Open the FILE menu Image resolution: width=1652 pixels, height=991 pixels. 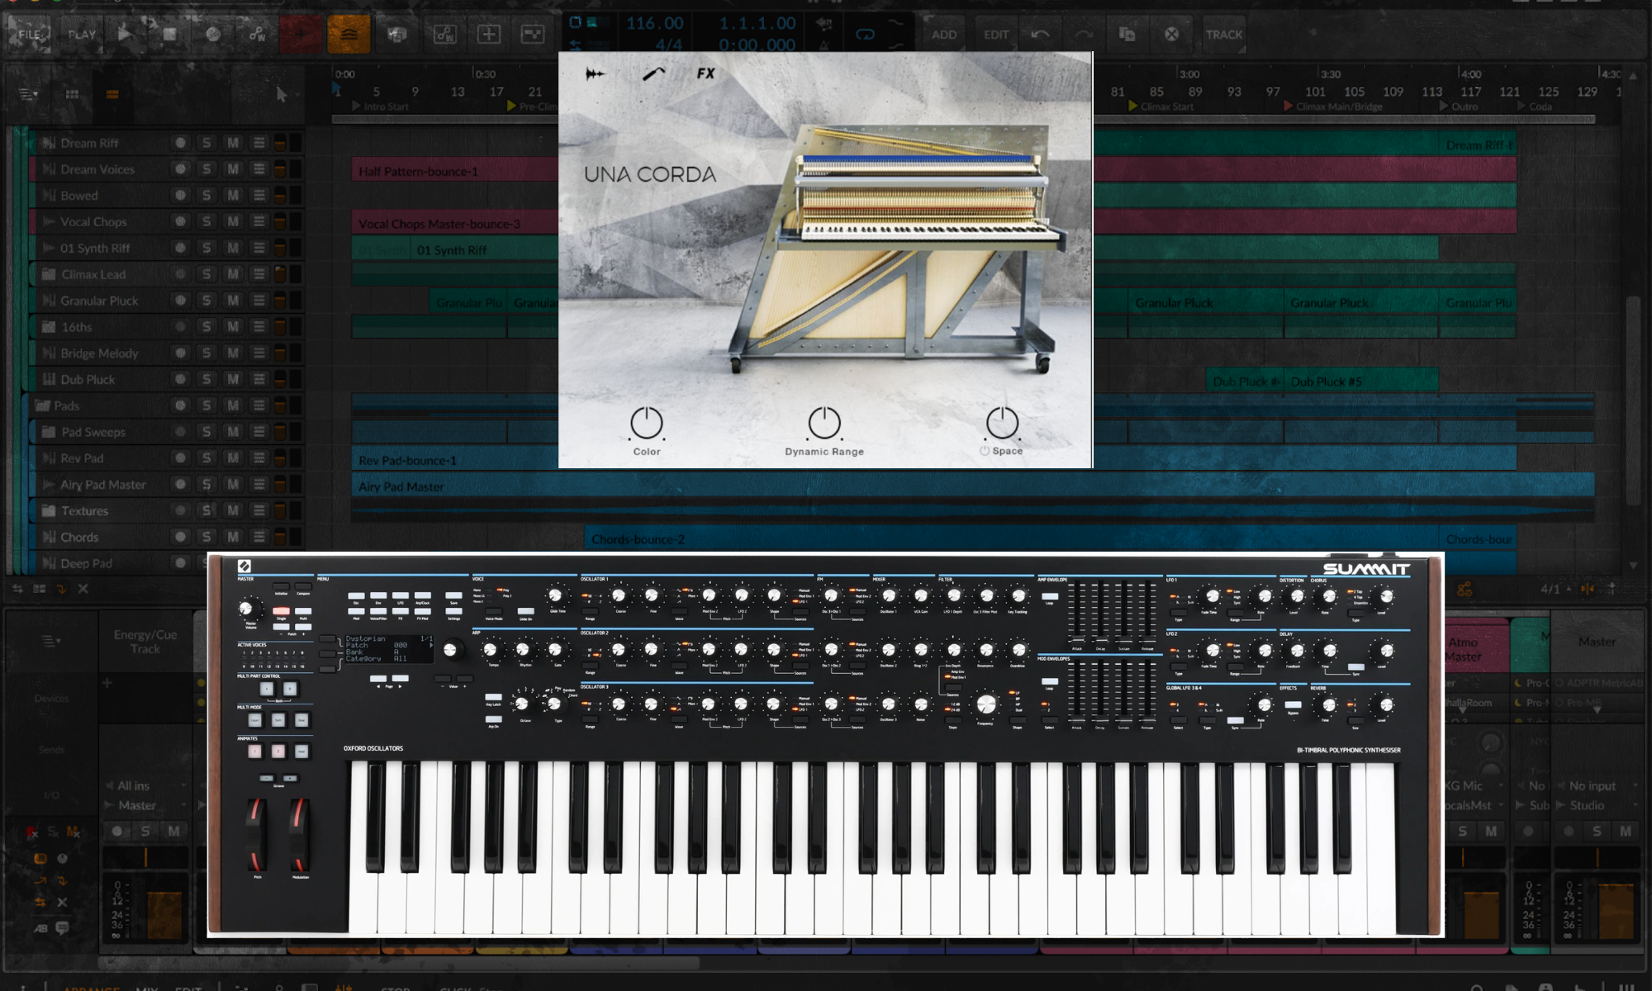30,34
